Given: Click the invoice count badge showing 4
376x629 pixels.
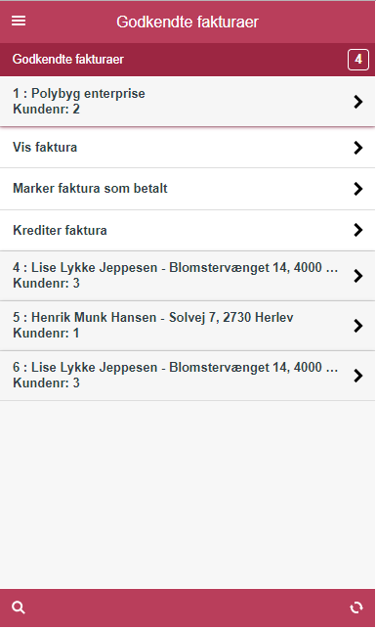Looking at the screenshot, I should click(358, 60).
